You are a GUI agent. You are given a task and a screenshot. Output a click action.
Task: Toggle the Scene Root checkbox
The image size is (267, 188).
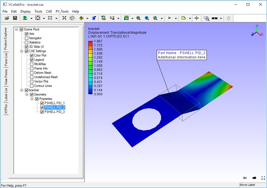point(21,29)
